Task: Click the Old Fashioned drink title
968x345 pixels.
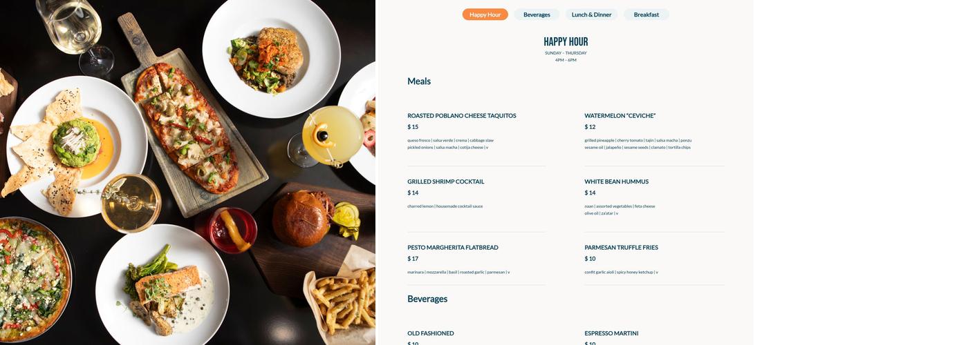Action: tap(431, 333)
